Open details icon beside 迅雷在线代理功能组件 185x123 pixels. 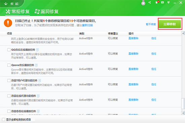click(x=38, y=96)
